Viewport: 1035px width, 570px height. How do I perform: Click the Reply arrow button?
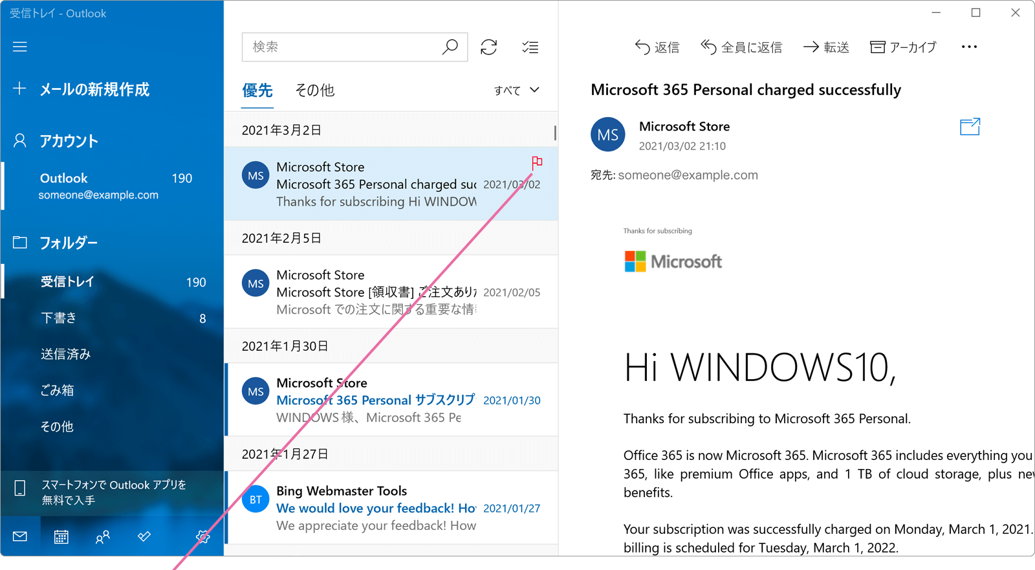pyautogui.click(x=657, y=47)
